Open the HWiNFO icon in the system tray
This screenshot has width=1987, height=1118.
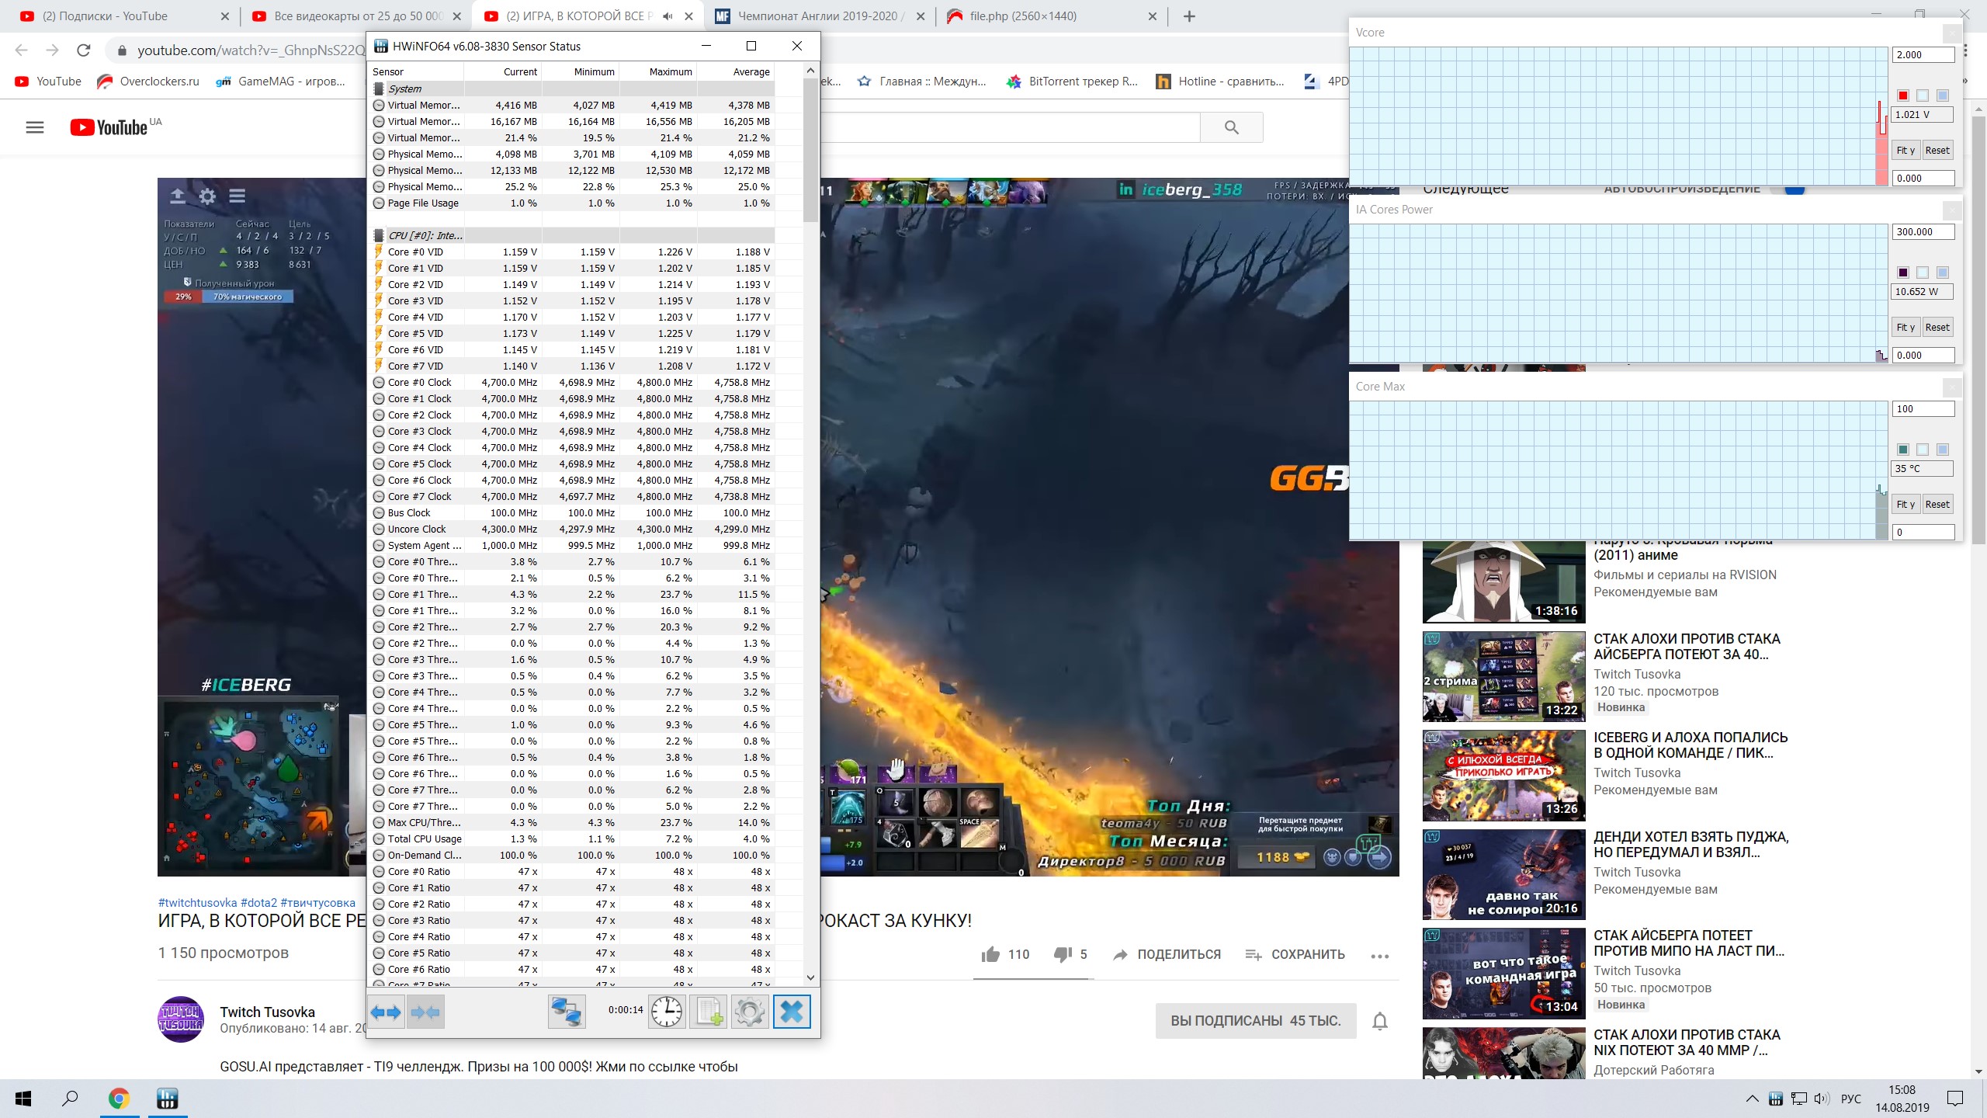point(1775,1099)
